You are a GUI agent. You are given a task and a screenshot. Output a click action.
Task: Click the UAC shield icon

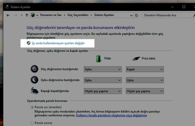29,43
